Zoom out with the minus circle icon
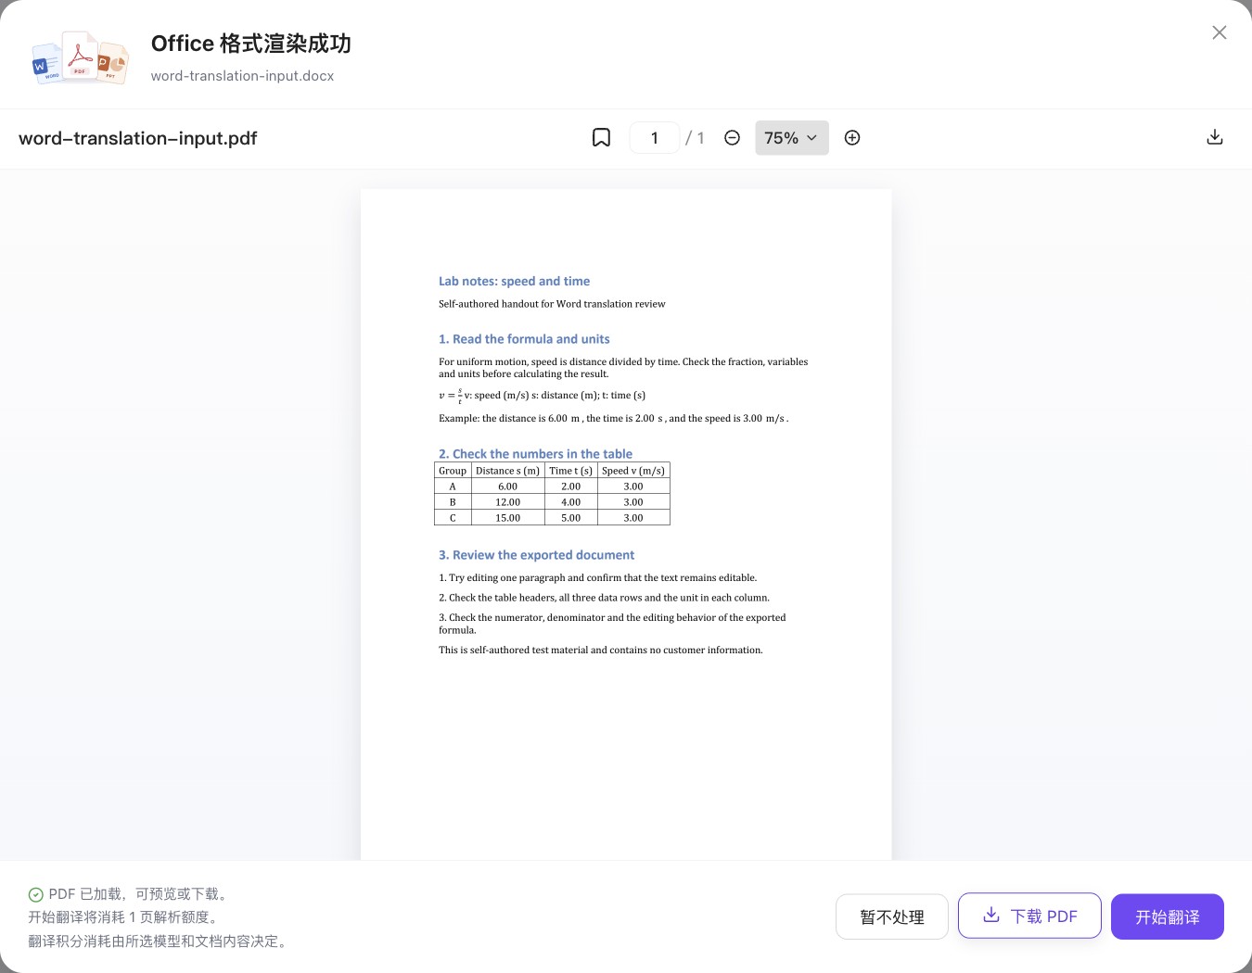The height and width of the screenshot is (973, 1252). pyautogui.click(x=732, y=138)
